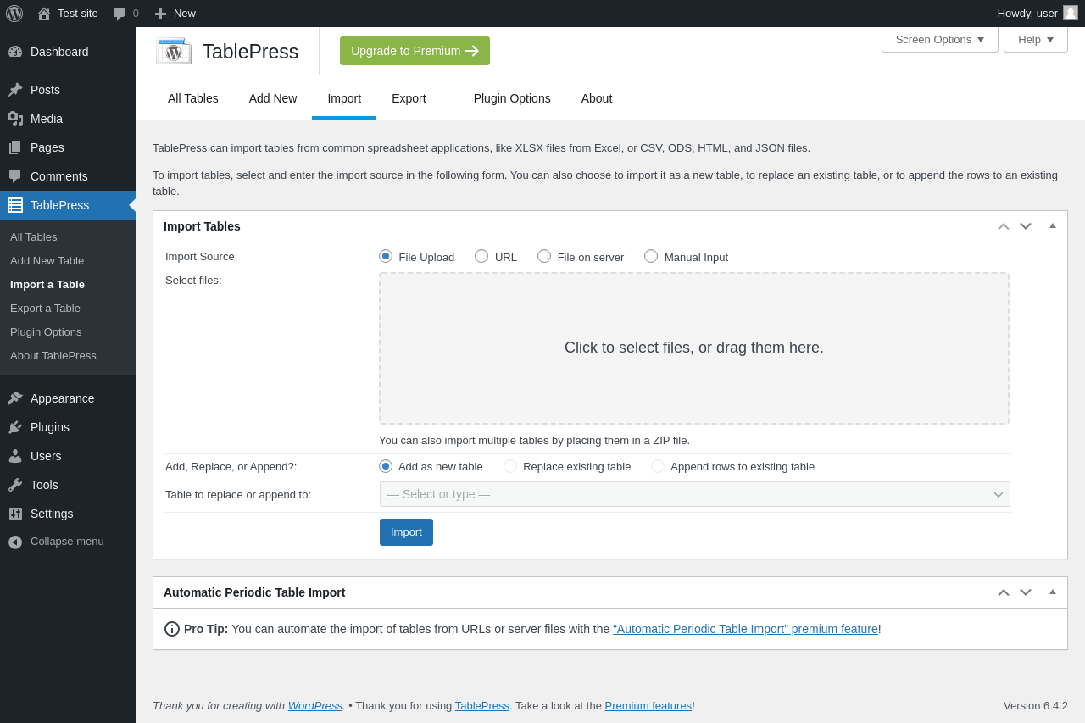Click the Appearance paintbrush icon
This screenshot has width=1085, height=723.
tap(15, 398)
